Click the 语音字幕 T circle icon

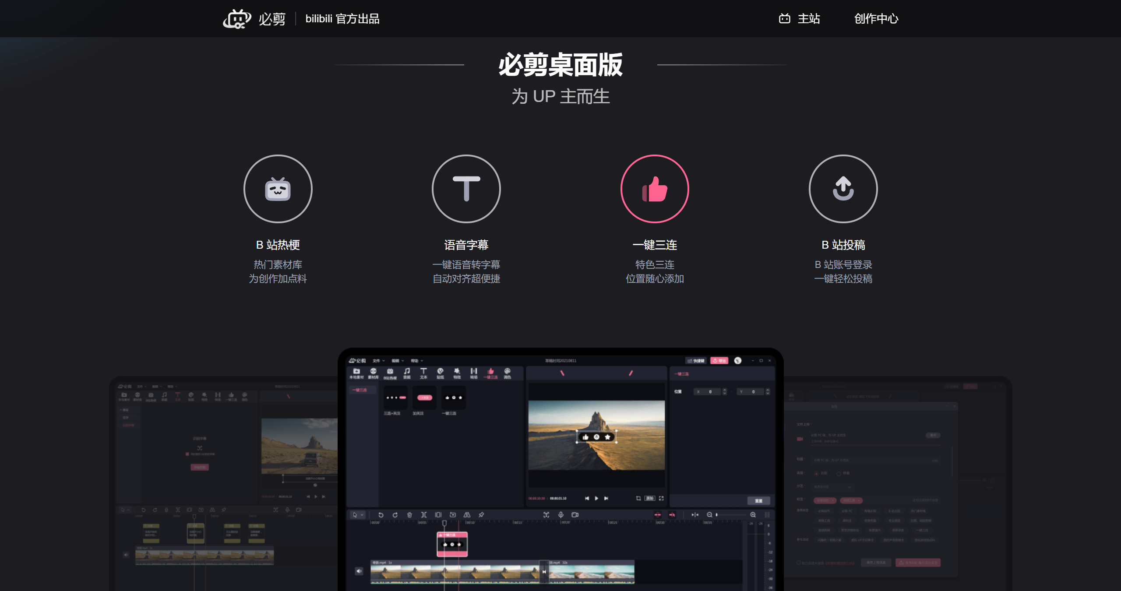466,189
